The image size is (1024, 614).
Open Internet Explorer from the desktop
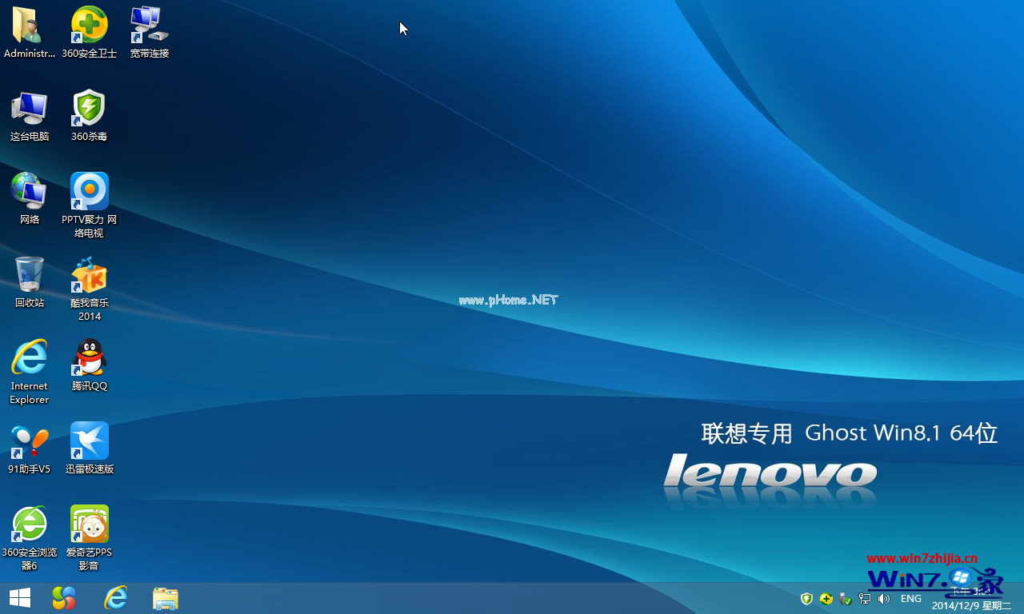(x=29, y=357)
